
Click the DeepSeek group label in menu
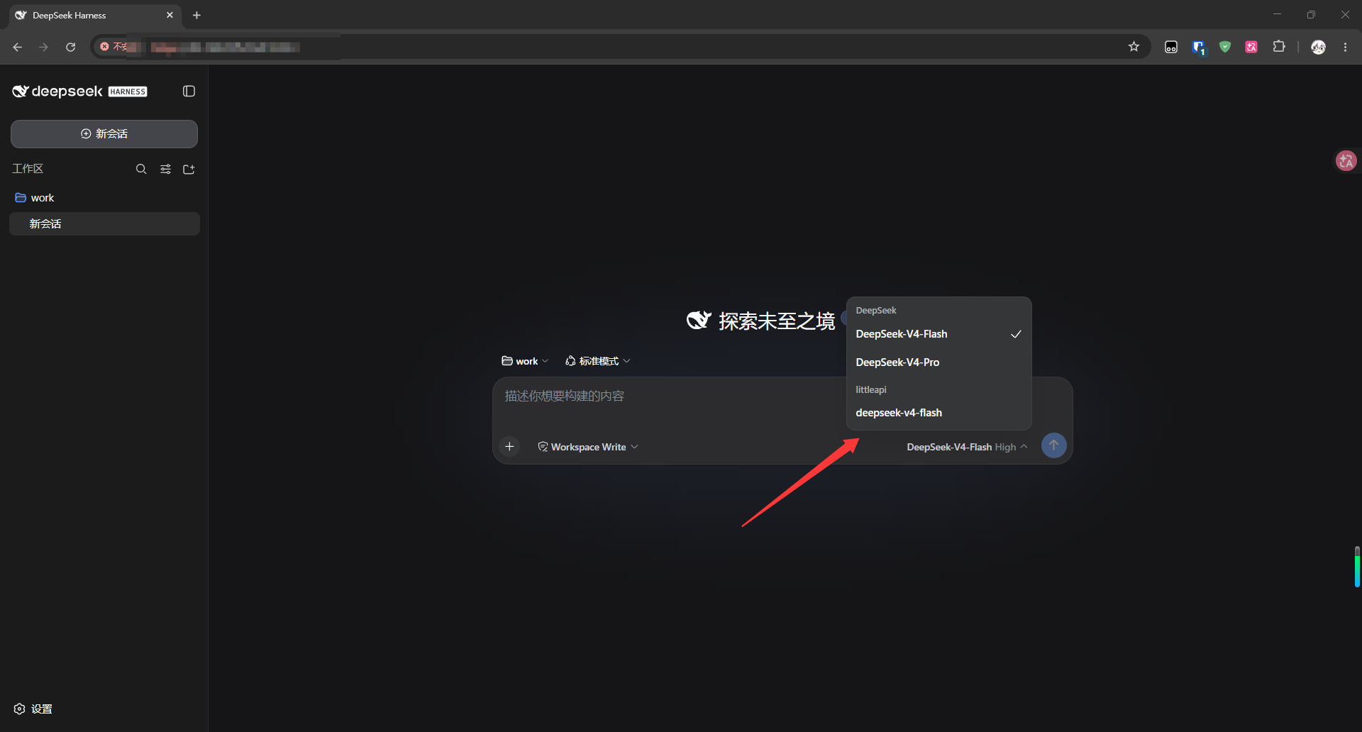(876, 311)
